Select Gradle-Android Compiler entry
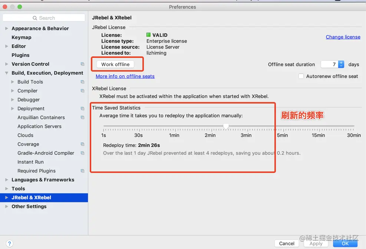The width and height of the screenshot is (366, 249). [x=46, y=153]
